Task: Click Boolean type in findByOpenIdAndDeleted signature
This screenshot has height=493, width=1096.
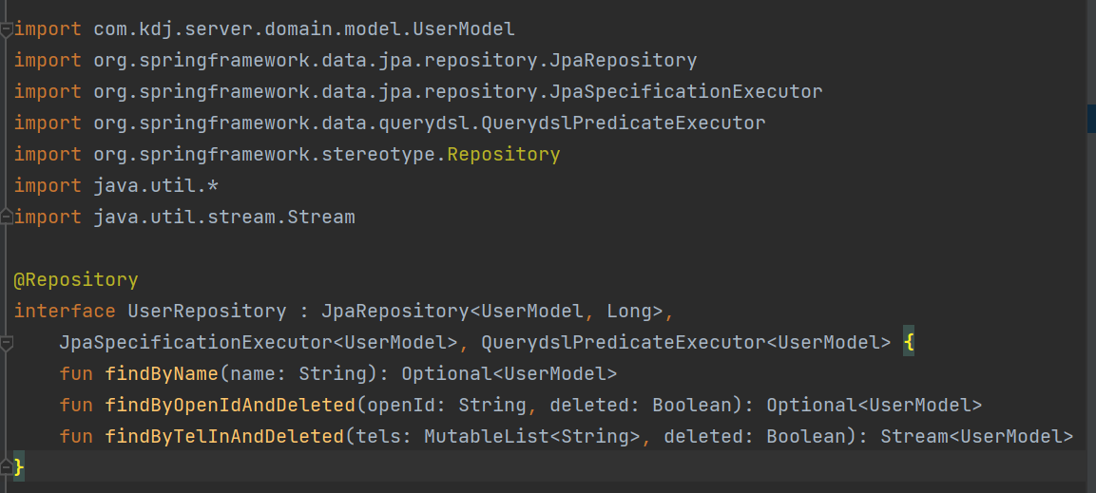Action: [x=692, y=405]
